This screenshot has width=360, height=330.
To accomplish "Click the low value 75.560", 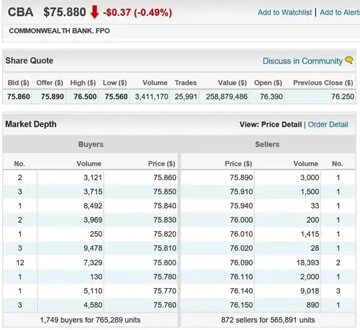I will pyautogui.click(x=116, y=97).
